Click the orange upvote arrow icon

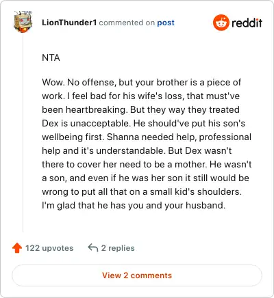point(17,248)
